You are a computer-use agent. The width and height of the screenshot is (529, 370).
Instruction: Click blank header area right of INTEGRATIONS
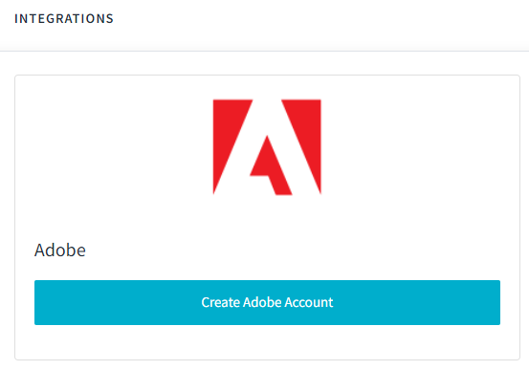click(320, 20)
